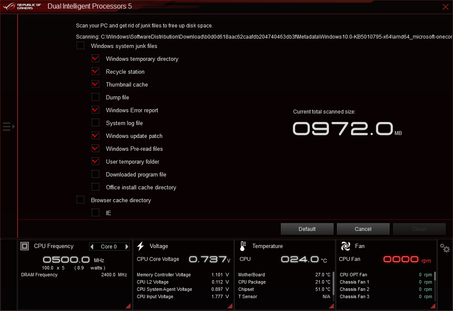Click the right arrow beside Core 0
This screenshot has height=311, width=453.
pos(126,246)
